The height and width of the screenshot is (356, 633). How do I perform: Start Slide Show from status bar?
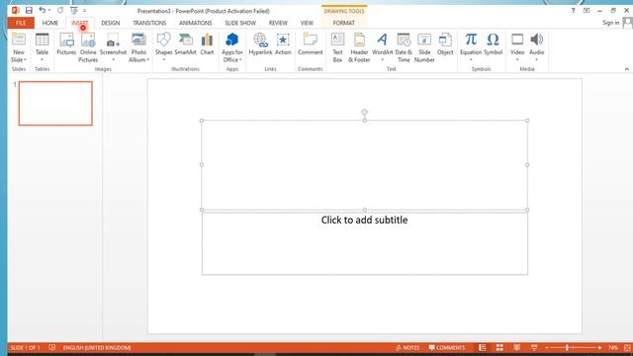(x=534, y=347)
